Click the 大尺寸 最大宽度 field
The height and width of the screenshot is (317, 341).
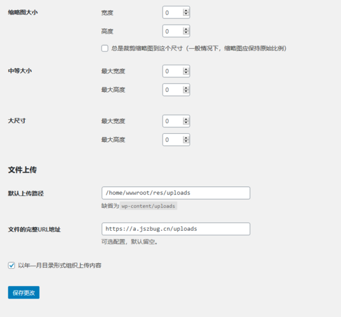click(x=176, y=121)
